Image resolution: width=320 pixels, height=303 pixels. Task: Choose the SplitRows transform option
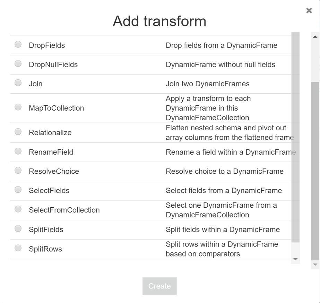click(18, 248)
